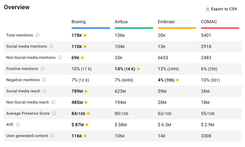Click COMAC total mentions value 5401

(x=206, y=35)
